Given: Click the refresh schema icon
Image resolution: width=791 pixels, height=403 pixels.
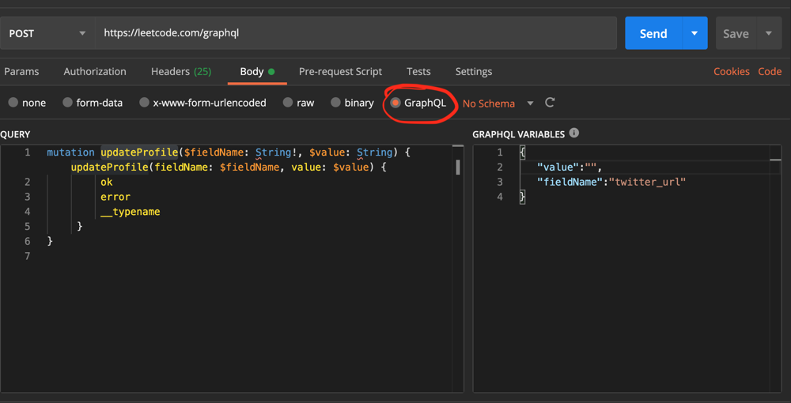Looking at the screenshot, I should pyautogui.click(x=550, y=103).
